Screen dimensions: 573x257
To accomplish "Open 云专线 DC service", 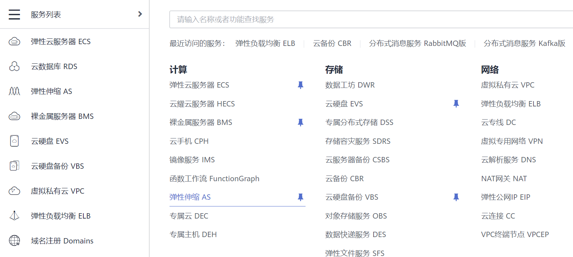I will pos(499,122).
